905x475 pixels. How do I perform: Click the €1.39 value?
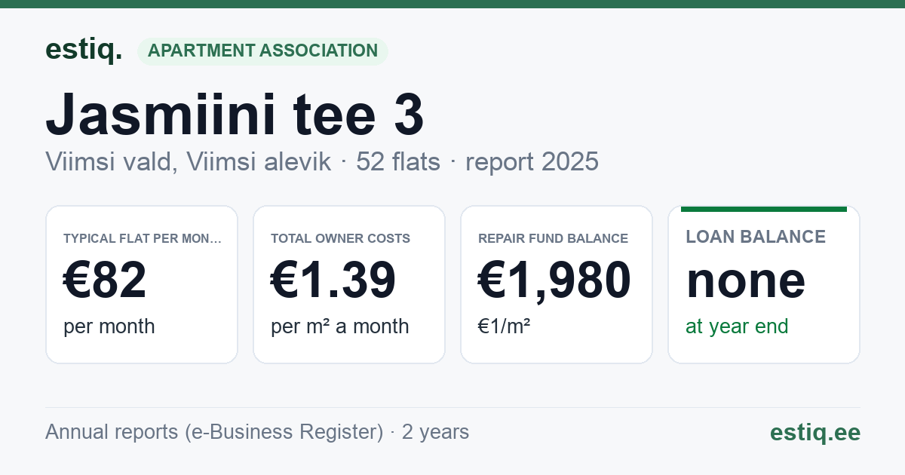click(333, 280)
